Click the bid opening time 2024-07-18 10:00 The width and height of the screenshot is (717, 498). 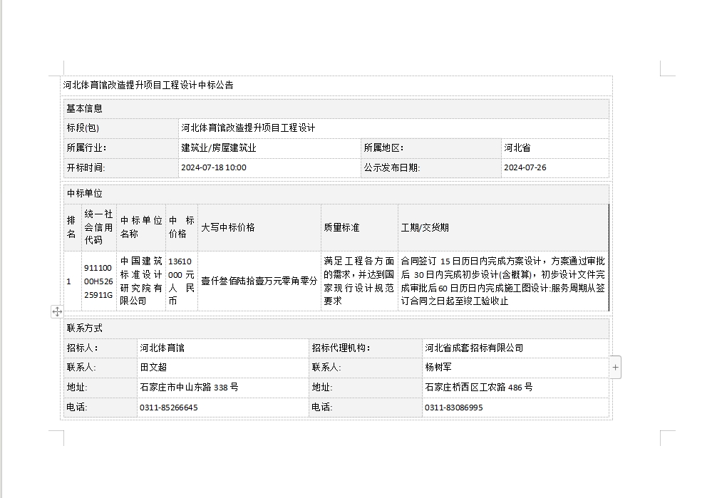(x=214, y=168)
